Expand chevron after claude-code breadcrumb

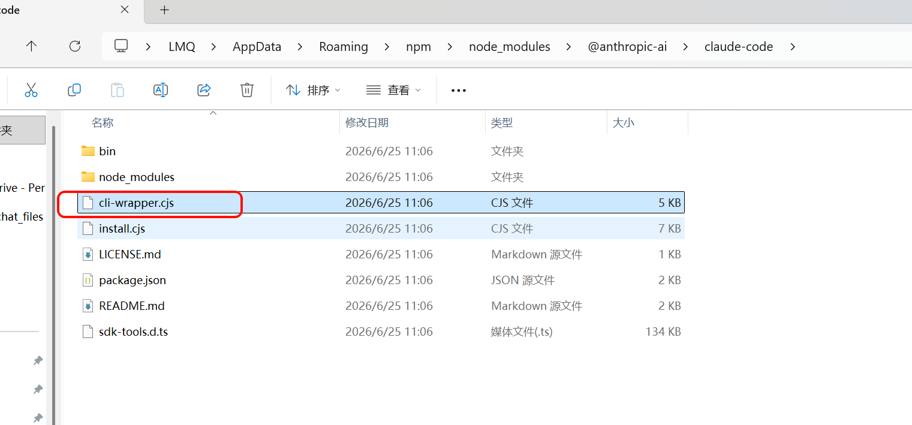pyautogui.click(x=793, y=46)
